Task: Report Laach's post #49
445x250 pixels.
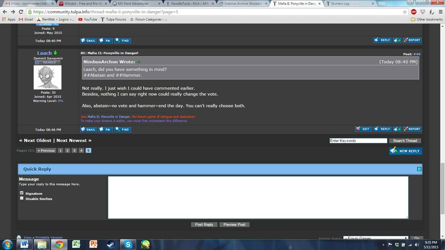Action: pyautogui.click(x=412, y=129)
